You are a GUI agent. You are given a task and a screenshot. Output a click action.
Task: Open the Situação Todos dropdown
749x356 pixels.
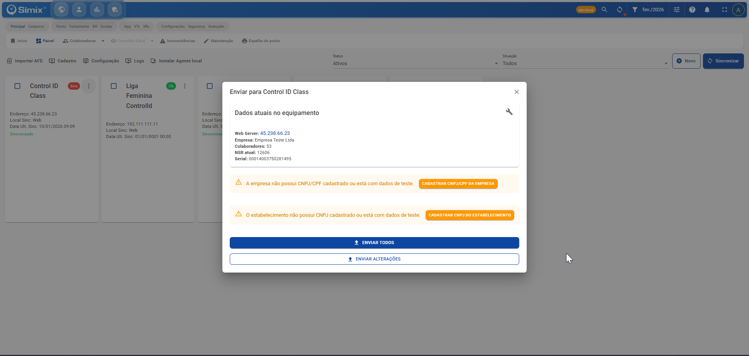[x=586, y=64]
